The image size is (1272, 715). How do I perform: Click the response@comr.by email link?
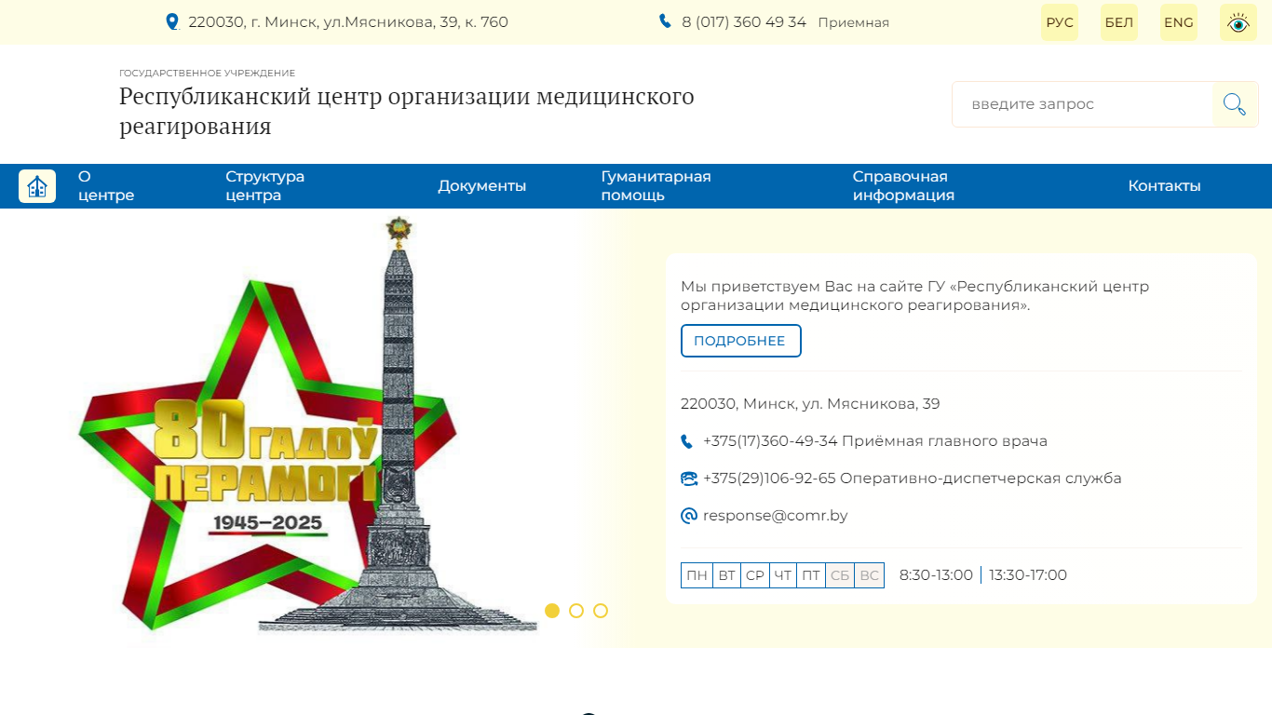tap(776, 516)
